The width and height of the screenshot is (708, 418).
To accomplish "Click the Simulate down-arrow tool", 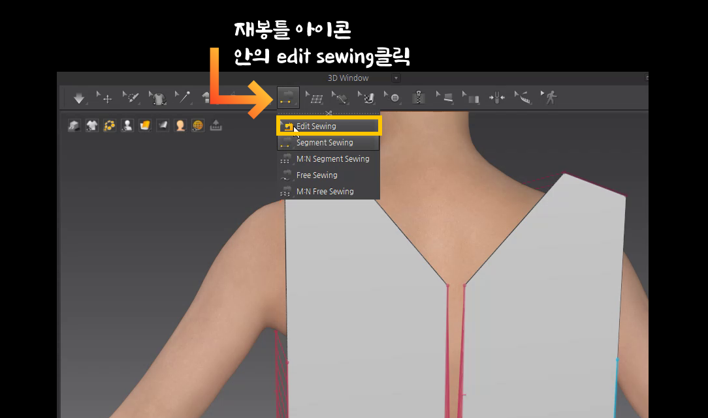I will coord(79,98).
